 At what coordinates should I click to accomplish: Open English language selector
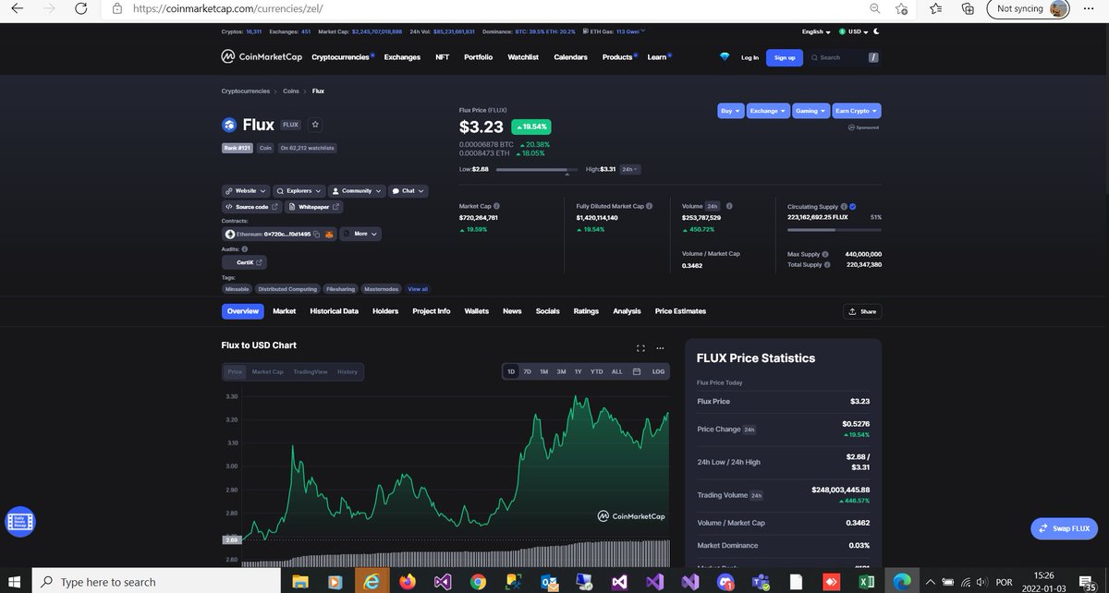816,31
